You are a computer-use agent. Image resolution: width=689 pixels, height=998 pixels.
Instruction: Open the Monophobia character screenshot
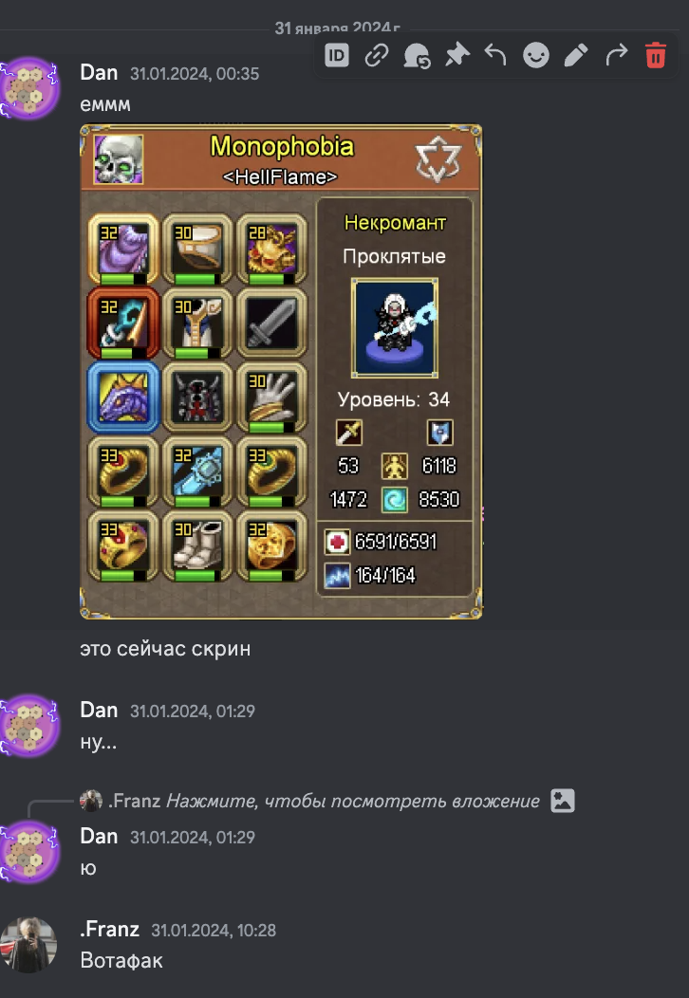click(281, 371)
